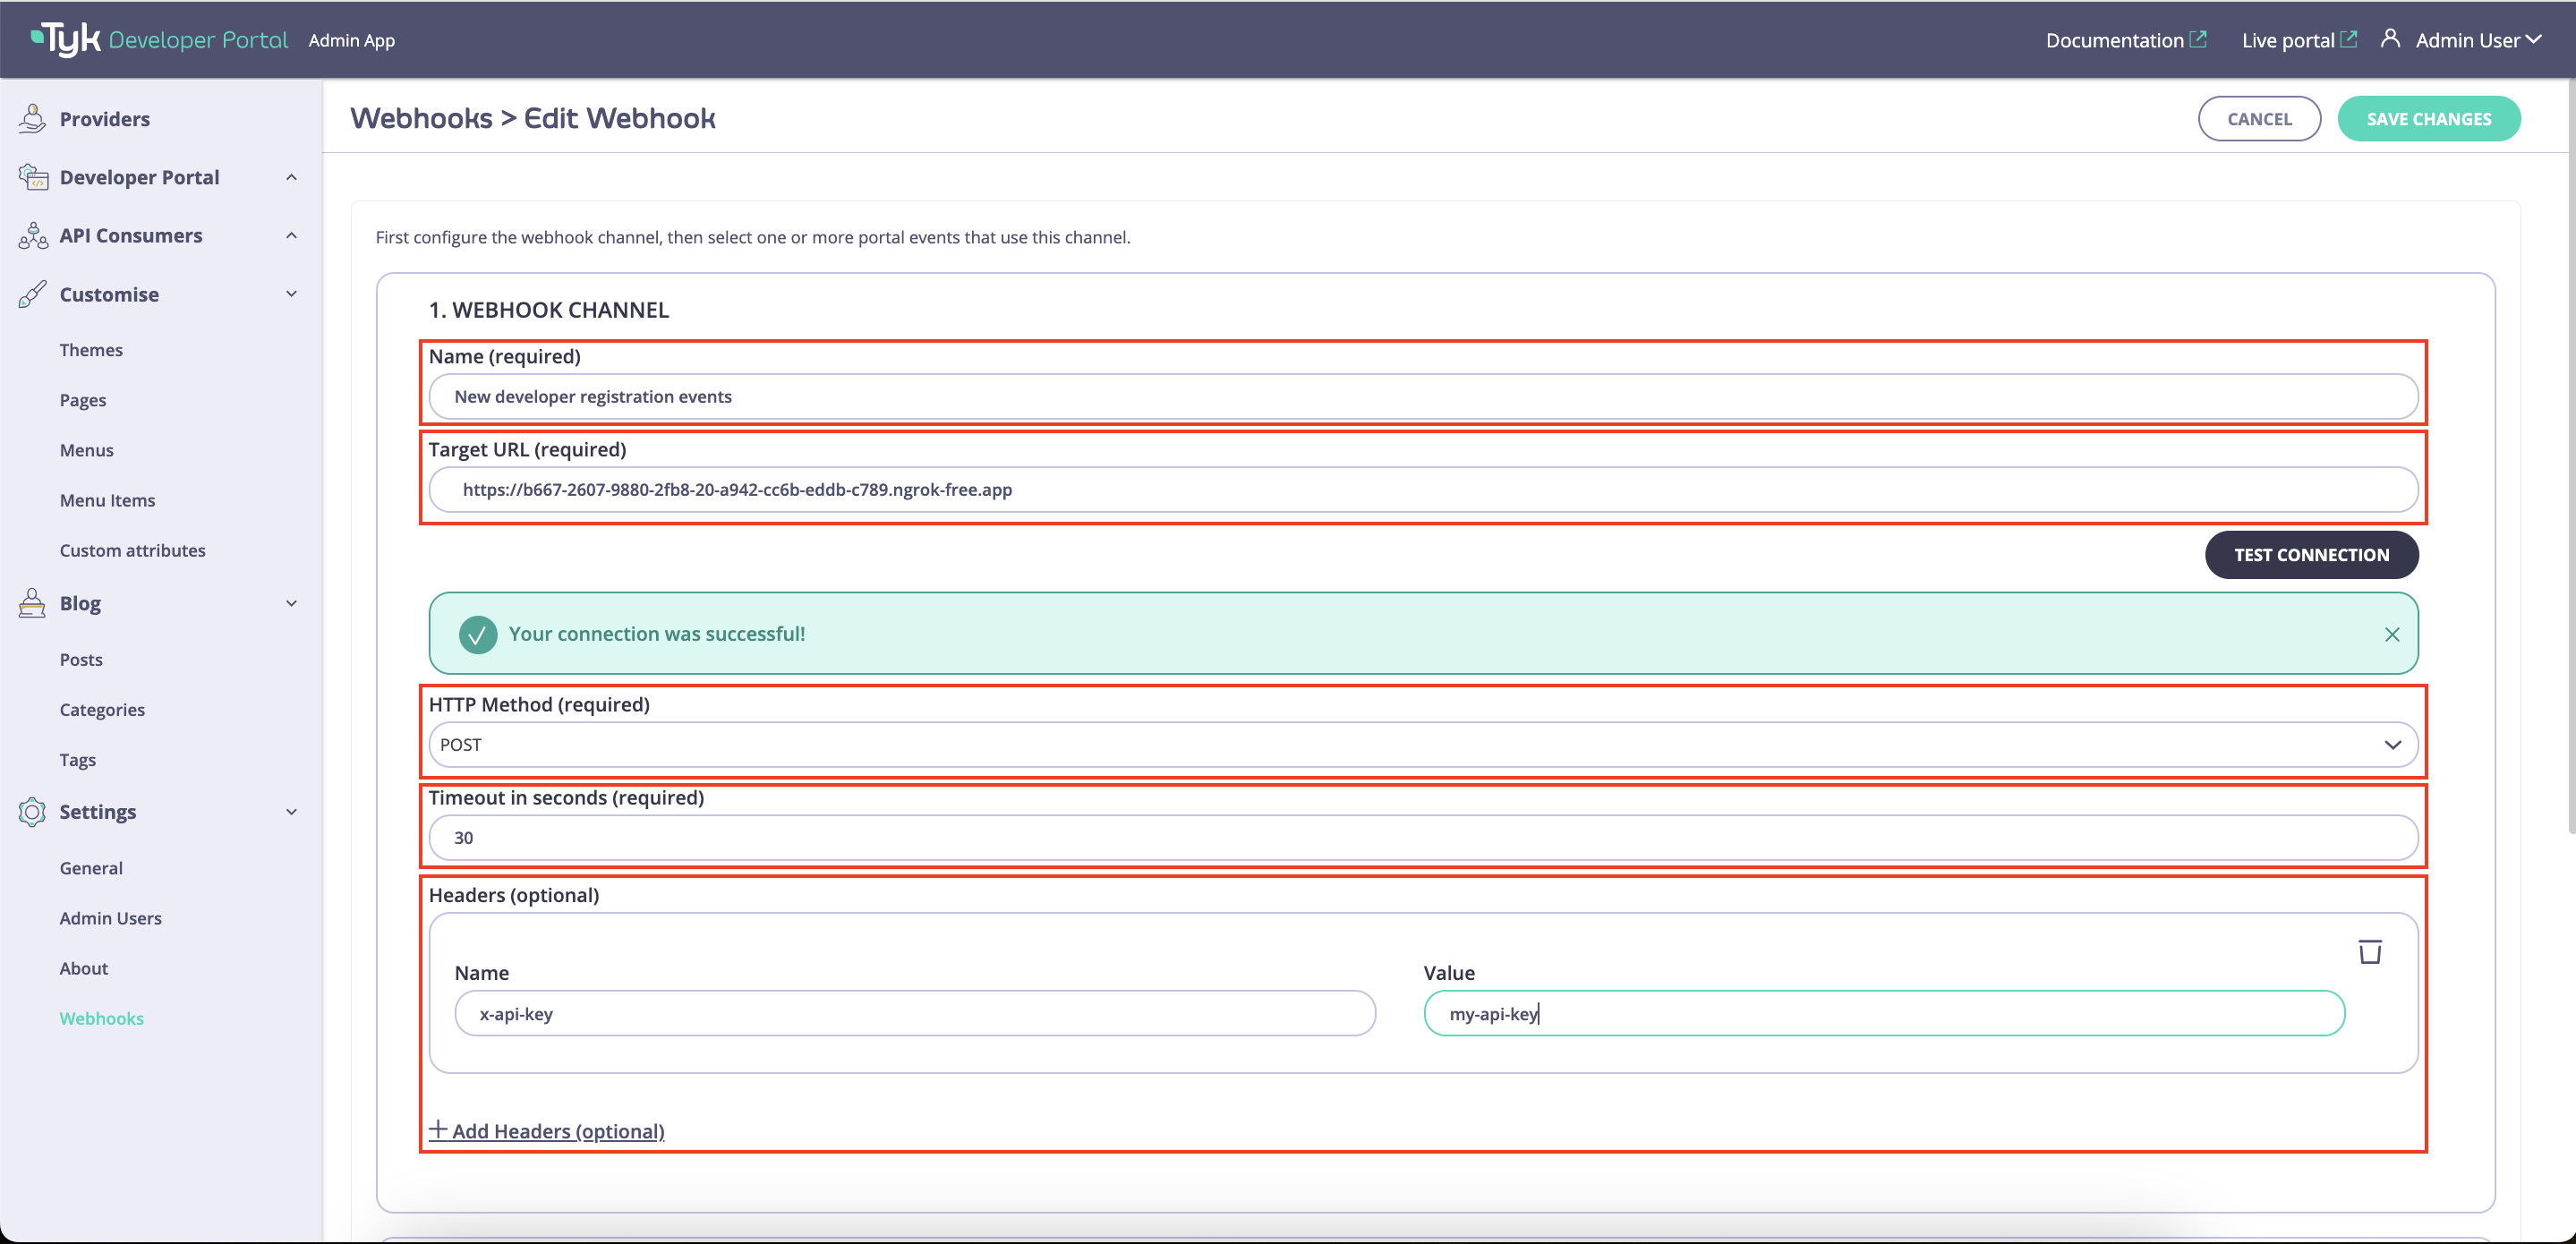Click the Providers icon in the sidebar

[x=32, y=117]
